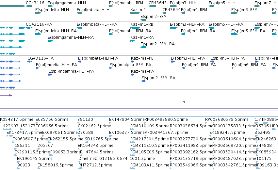This screenshot has height=170, width=278.
Task: Click the CR43644 gene label
Action: pos(172,10)
